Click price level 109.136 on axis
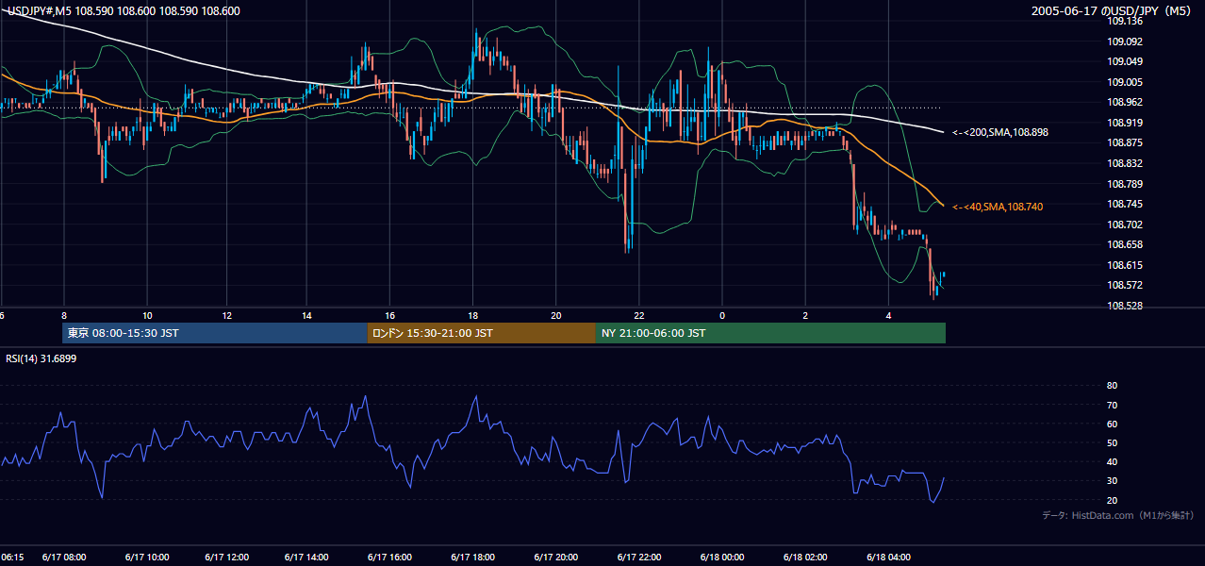The image size is (1205, 566). [x=1125, y=21]
